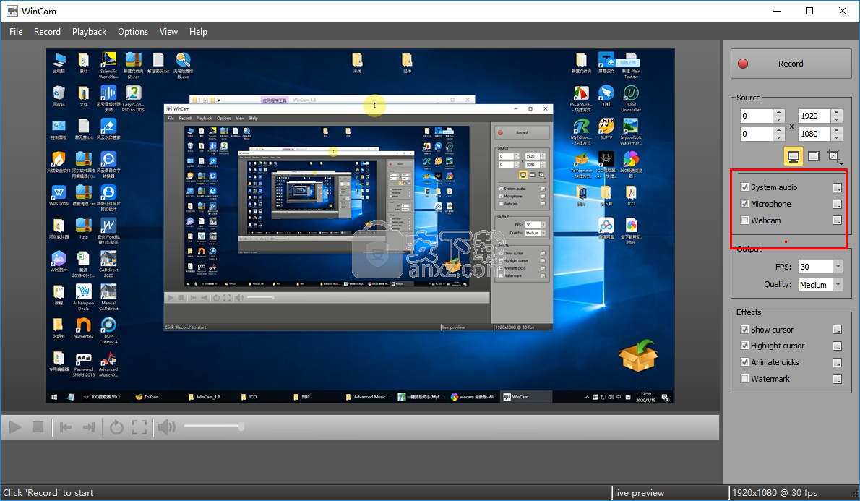Increase source Y position with up arrow
860x501 pixels.
779,131
